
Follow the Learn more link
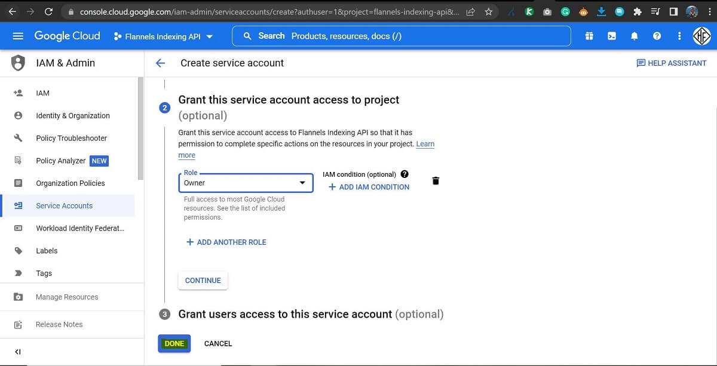pos(425,144)
